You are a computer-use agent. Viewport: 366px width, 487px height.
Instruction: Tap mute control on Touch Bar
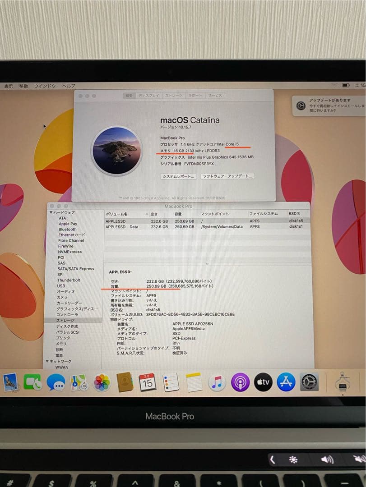pyautogui.click(x=359, y=459)
